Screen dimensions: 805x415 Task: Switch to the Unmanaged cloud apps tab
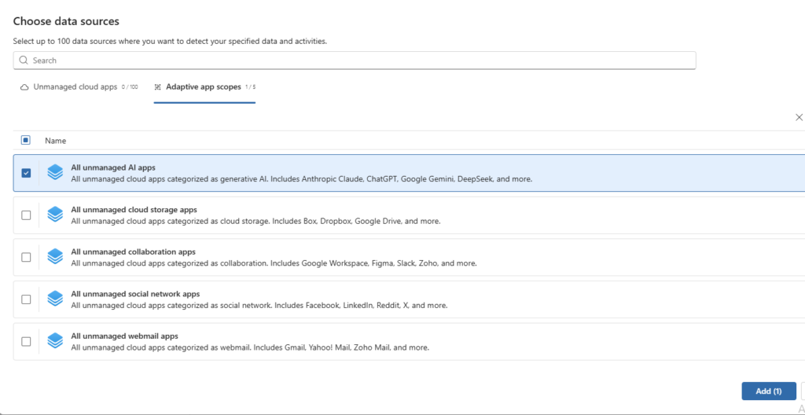[x=75, y=87]
